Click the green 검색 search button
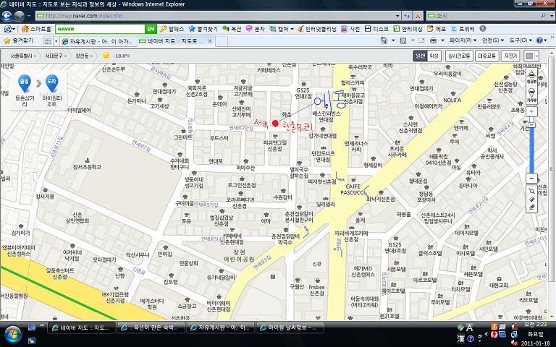The width and height of the screenshot is (556, 347). [x=151, y=29]
